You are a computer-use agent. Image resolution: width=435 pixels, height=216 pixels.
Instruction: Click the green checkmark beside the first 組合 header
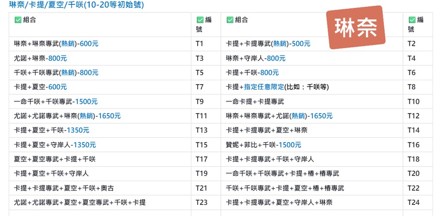point(18,20)
